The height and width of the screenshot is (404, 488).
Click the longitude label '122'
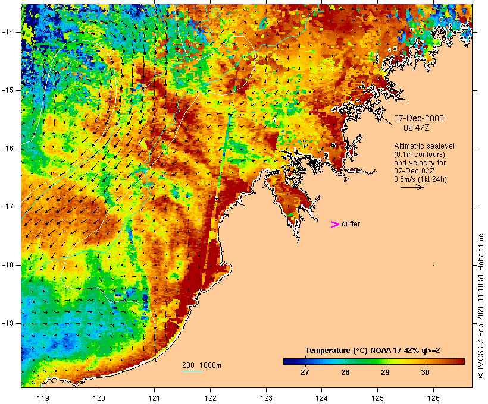coord(211,398)
